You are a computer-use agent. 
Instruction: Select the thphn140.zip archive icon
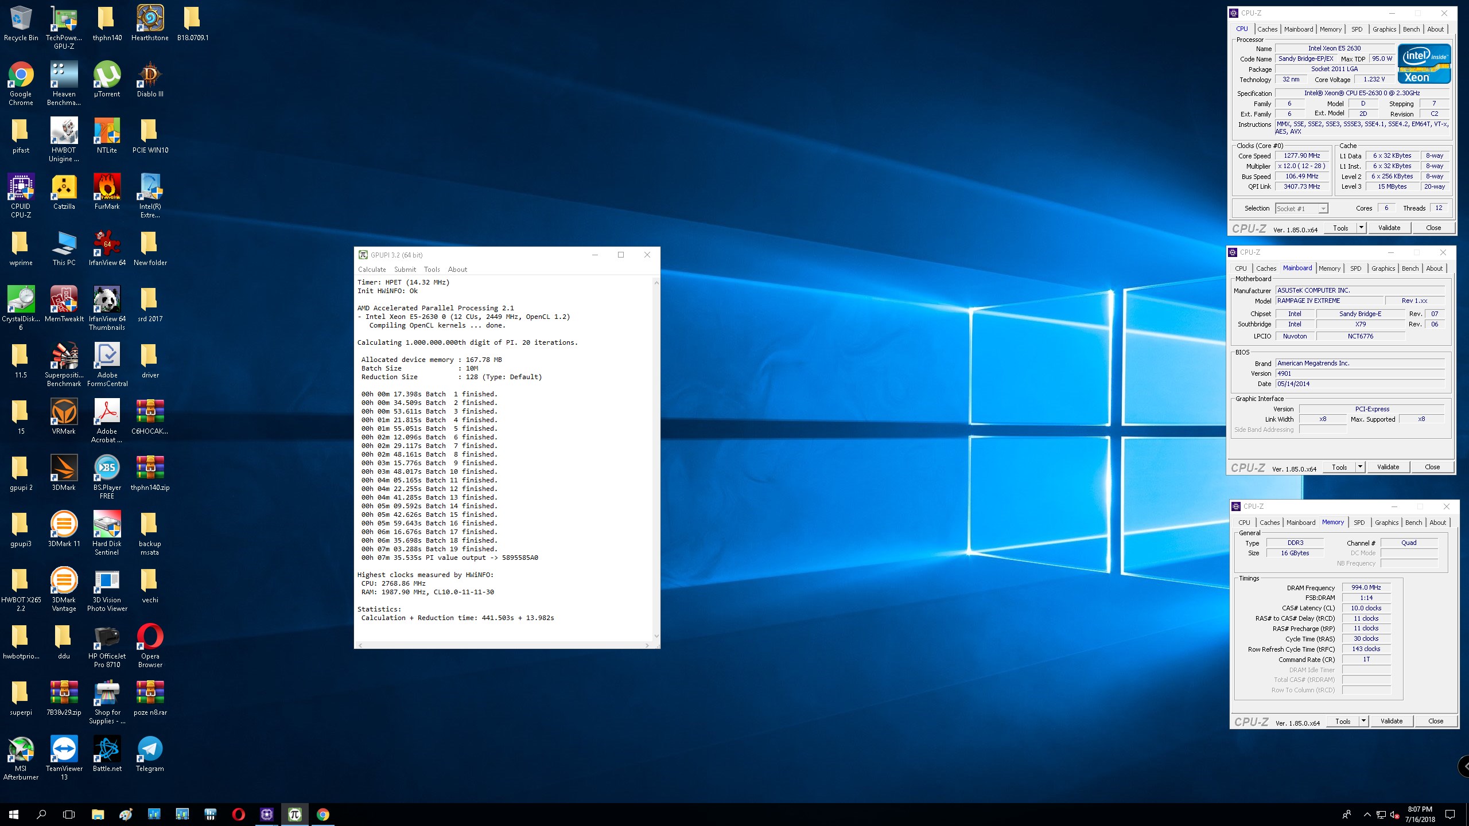click(x=150, y=473)
